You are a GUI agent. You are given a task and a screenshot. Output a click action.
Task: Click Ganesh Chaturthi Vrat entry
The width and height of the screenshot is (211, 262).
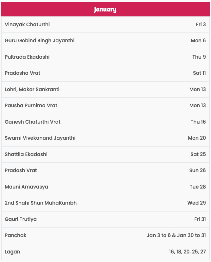[x=105, y=122]
